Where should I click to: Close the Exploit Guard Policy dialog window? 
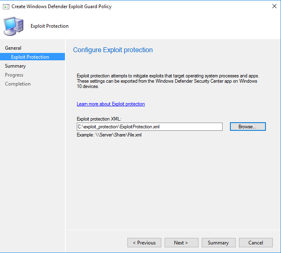273,7
